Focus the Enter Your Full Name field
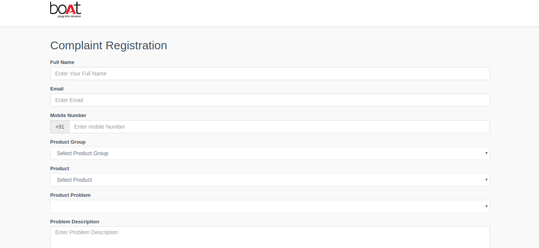This screenshot has width=539, height=248. tap(270, 74)
